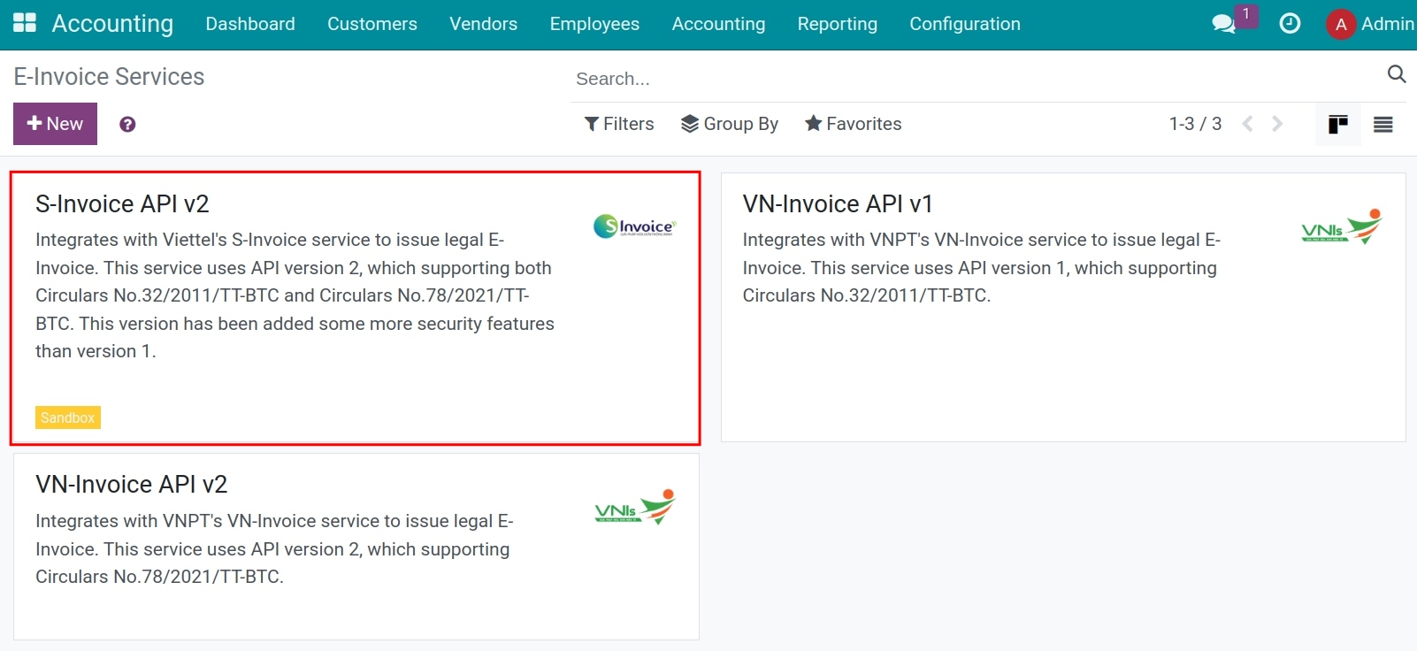
Task: Open the conversations chat icon
Action: click(x=1223, y=24)
